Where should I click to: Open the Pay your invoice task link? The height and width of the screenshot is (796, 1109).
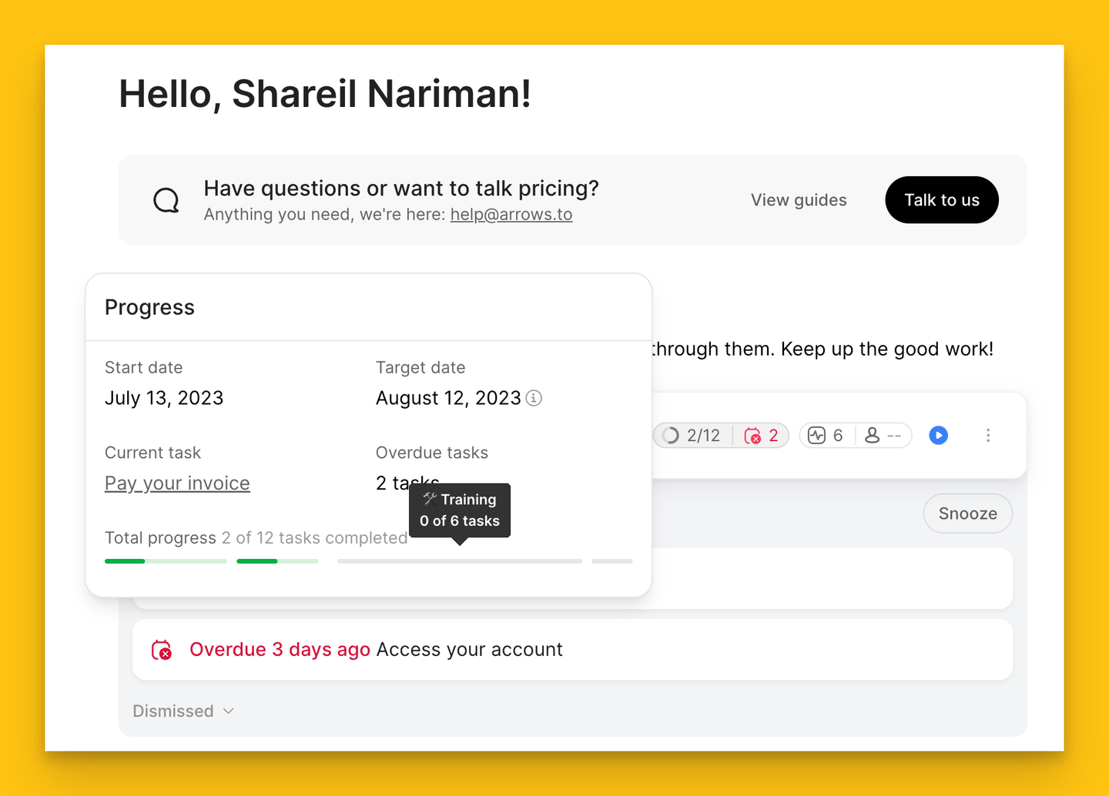(x=177, y=483)
